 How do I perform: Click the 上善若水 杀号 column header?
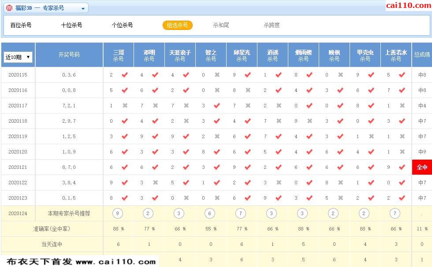(396, 55)
